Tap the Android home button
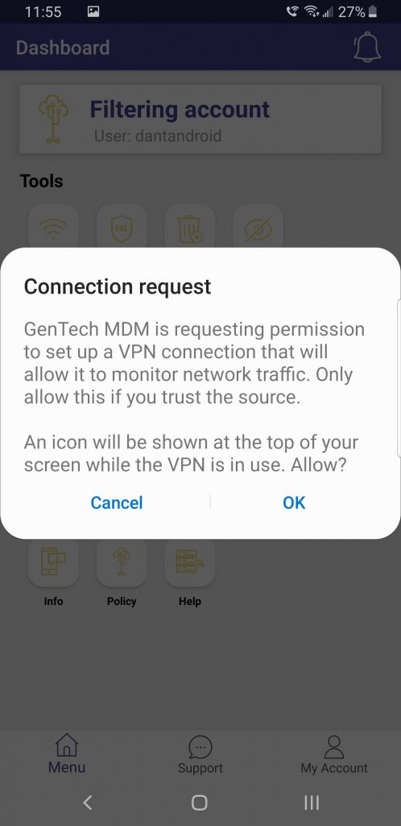 [200, 803]
